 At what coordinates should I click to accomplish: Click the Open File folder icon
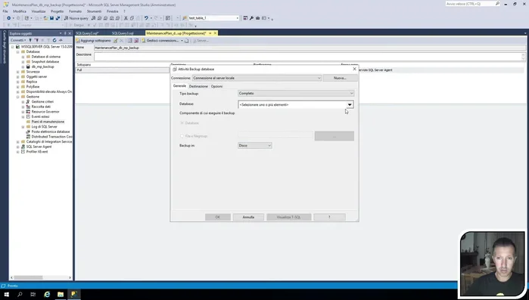coord(45,18)
